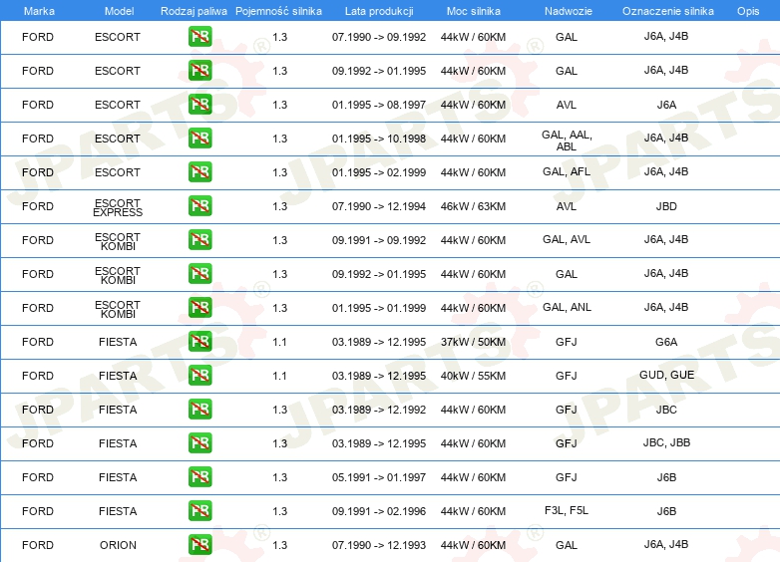Select date range 05.1991 -> 01.1997
780x562 pixels.
379,477
